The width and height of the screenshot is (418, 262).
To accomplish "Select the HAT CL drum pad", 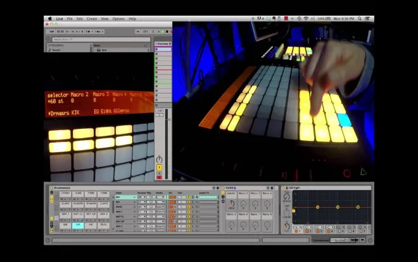I will click(x=78, y=214).
